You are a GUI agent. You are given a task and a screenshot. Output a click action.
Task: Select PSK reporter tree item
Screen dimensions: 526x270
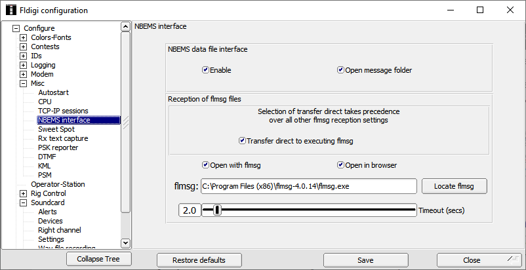58,147
